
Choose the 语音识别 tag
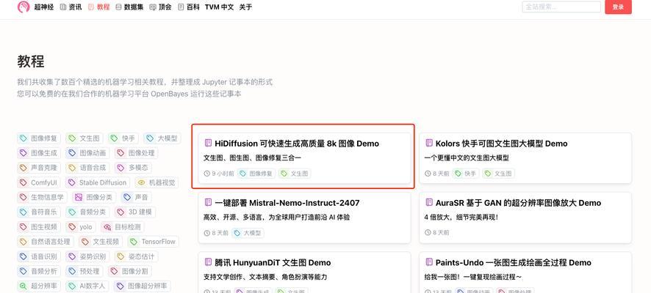(39, 256)
